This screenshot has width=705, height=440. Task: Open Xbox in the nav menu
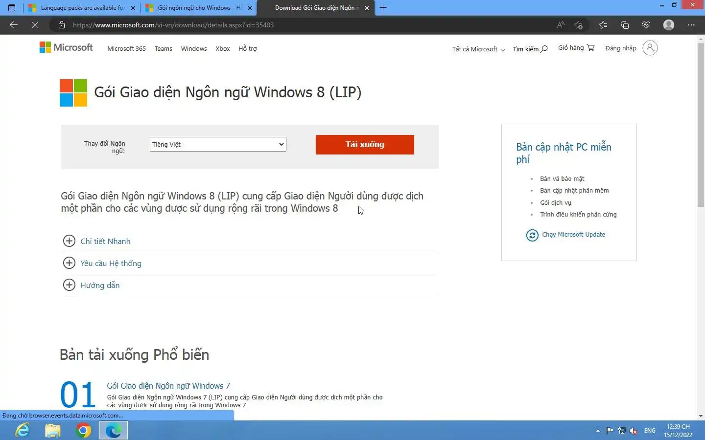click(223, 48)
